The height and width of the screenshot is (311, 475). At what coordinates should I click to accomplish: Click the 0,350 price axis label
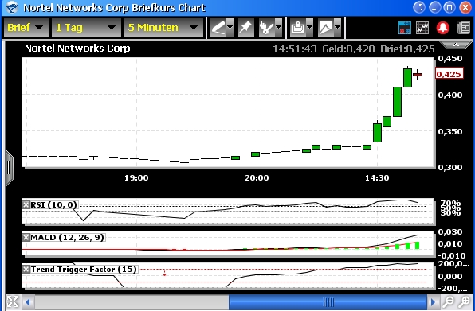[450, 132]
